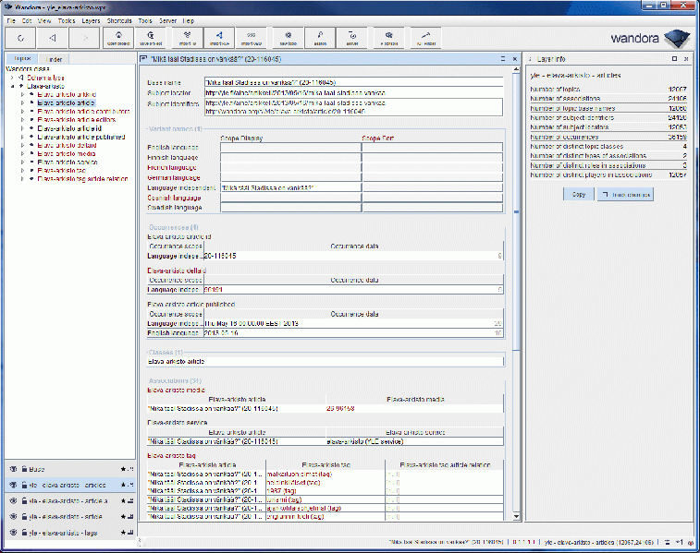The image size is (700, 553).
Task: Click the Track changes button
Action: tap(626, 194)
